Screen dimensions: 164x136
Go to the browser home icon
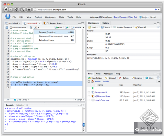29,10
